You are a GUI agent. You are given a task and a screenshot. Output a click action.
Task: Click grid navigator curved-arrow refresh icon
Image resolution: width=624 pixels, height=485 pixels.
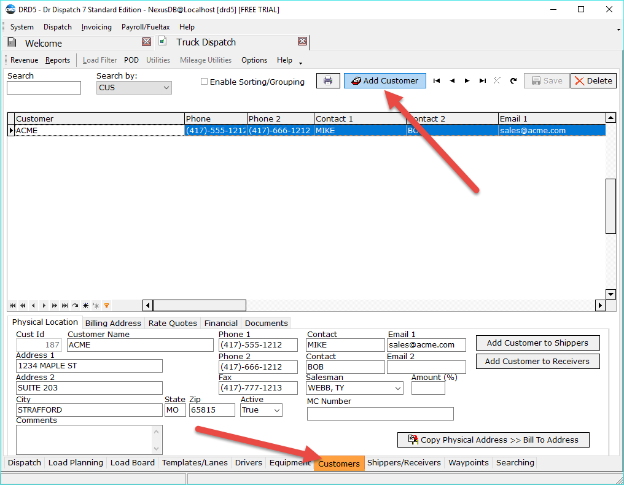pyautogui.click(x=75, y=306)
